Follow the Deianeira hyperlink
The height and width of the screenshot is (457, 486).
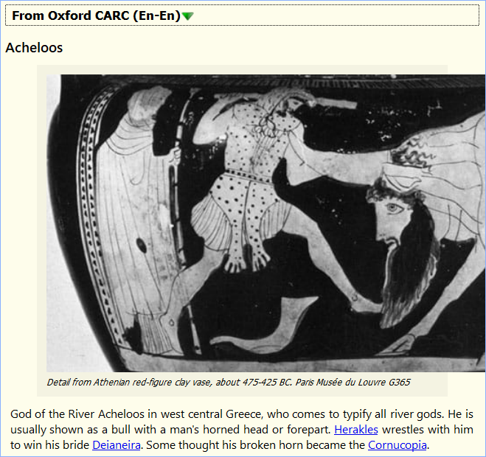pos(117,445)
